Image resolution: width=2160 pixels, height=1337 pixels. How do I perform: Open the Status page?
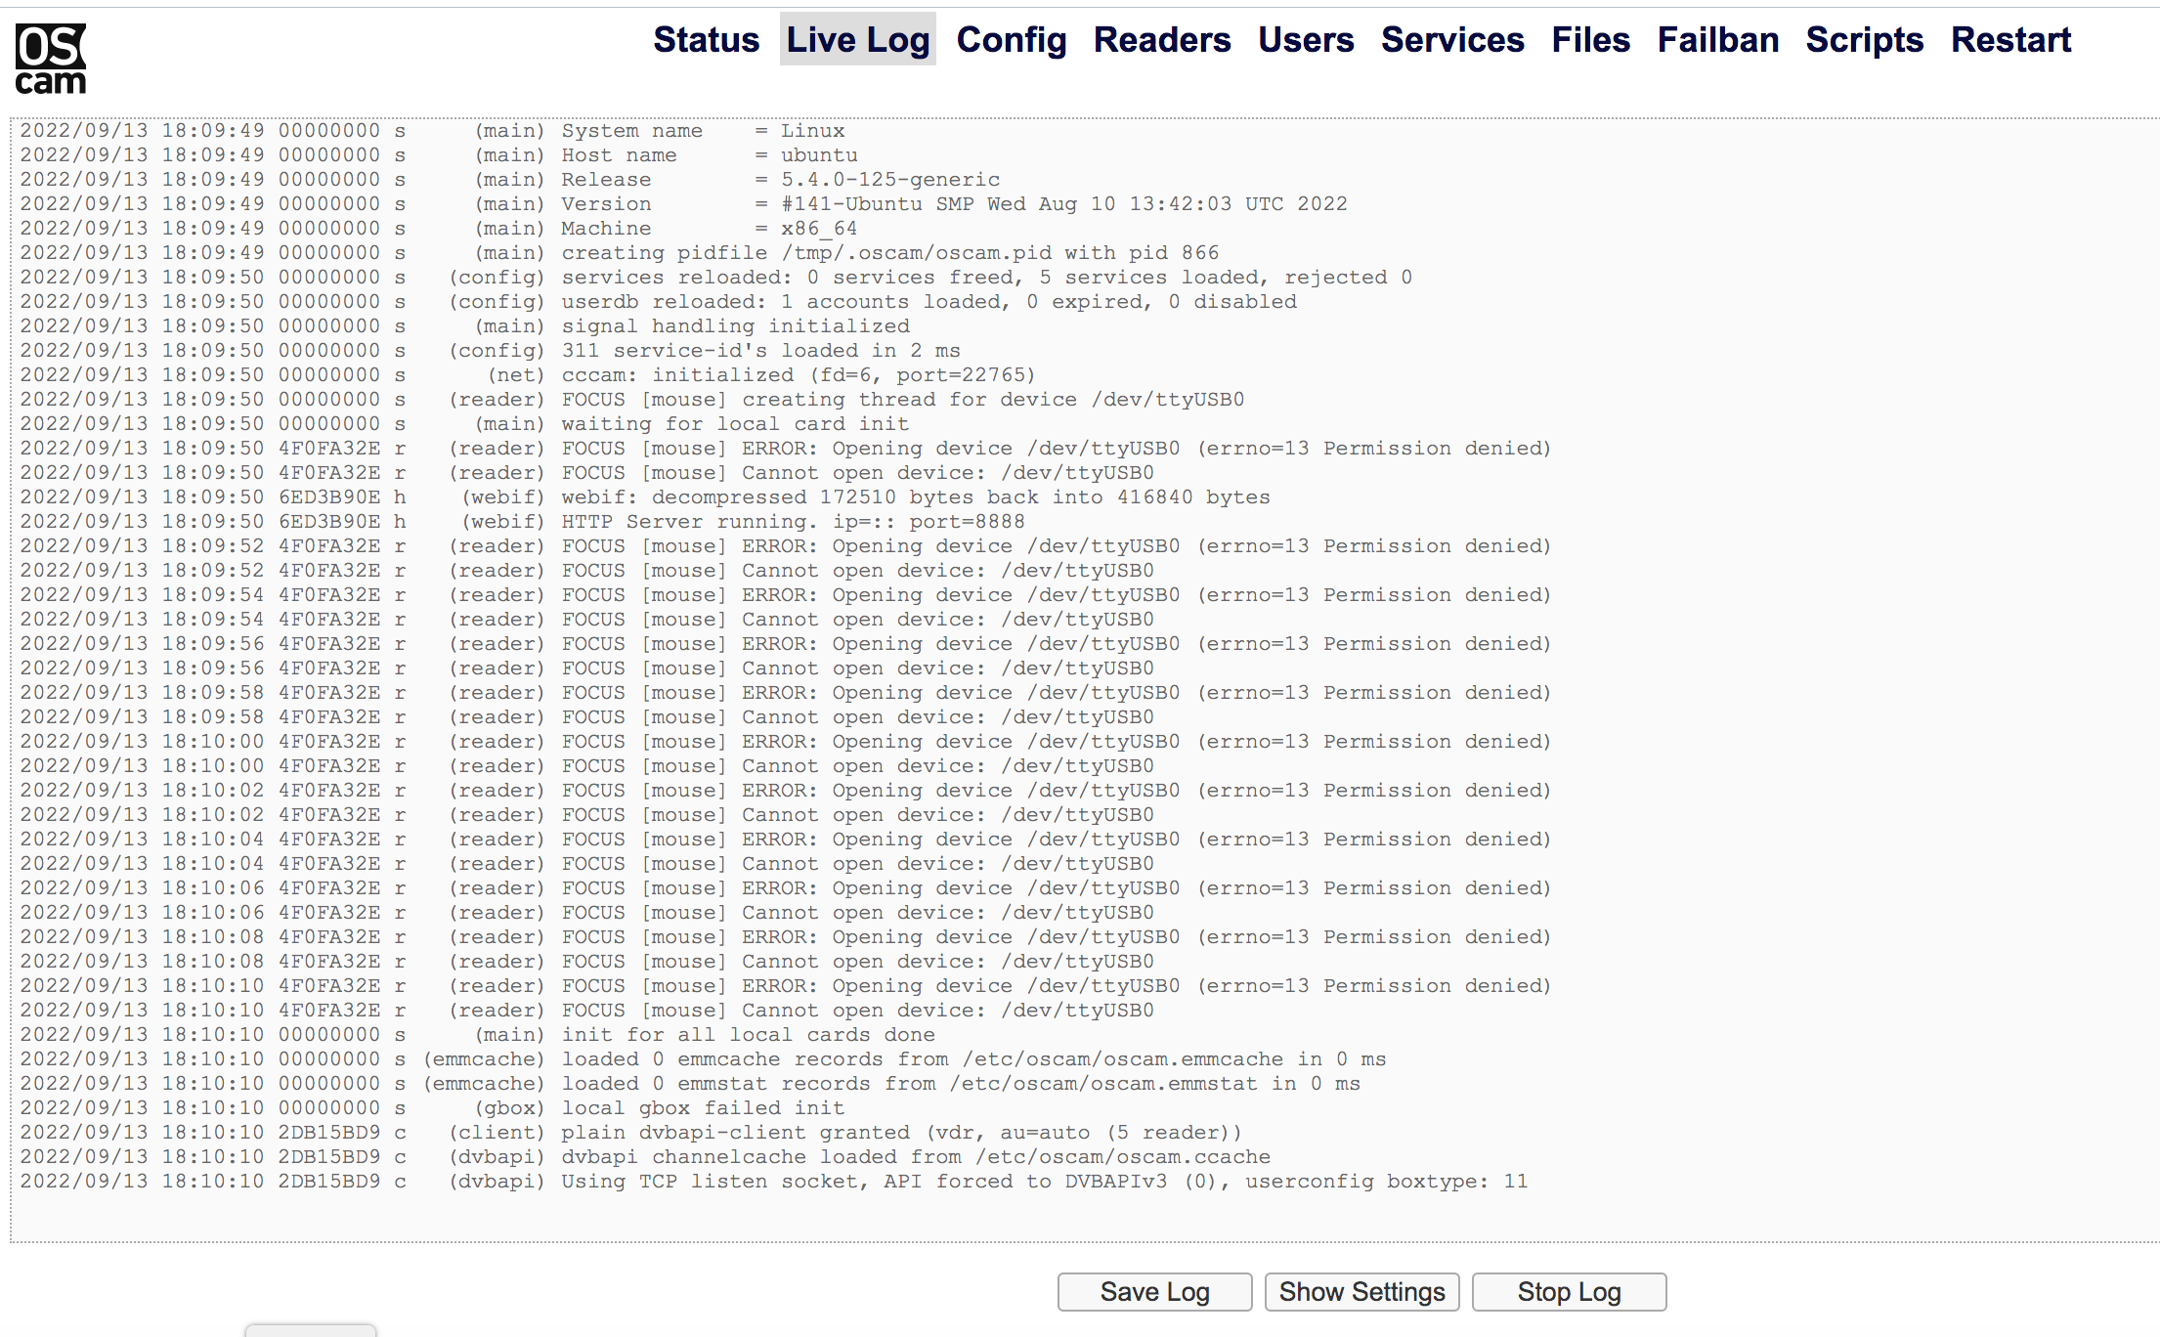point(706,40)
